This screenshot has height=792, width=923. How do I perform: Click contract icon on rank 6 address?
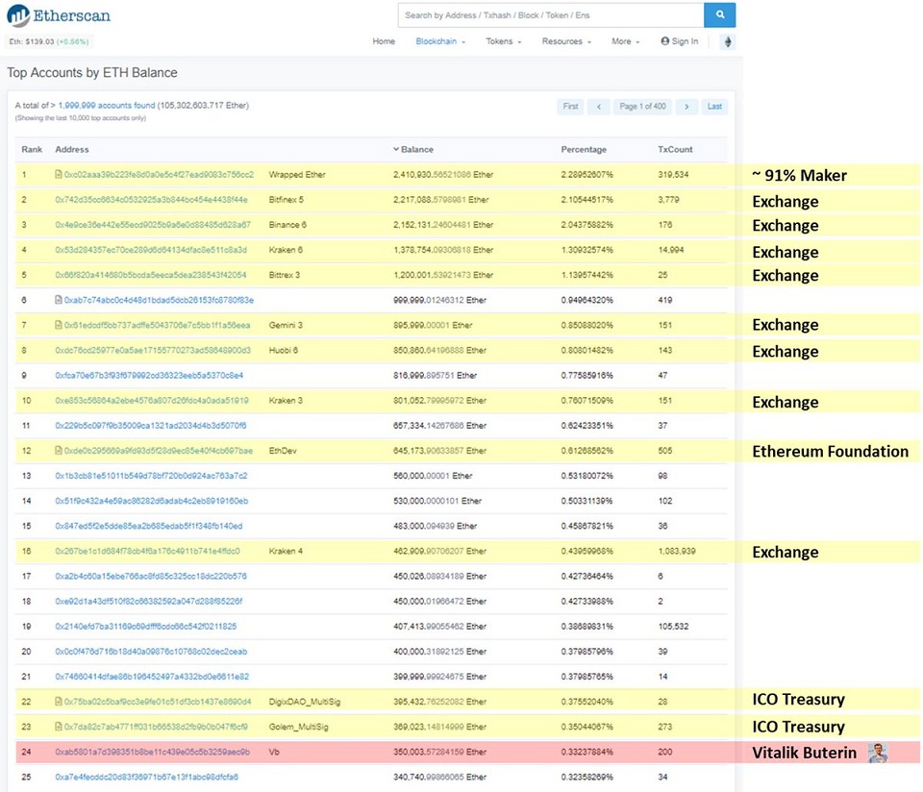point(59,300)
